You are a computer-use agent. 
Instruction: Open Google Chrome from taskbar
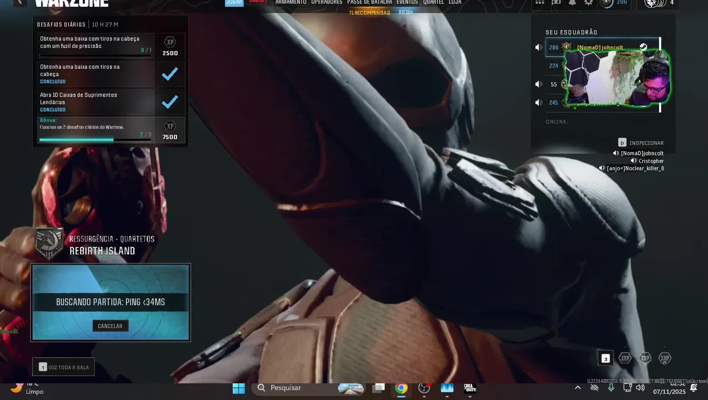click(401, 388)
